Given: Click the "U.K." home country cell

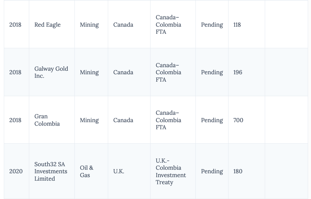Looking at the screenshot, I should (x=119, y=171).
